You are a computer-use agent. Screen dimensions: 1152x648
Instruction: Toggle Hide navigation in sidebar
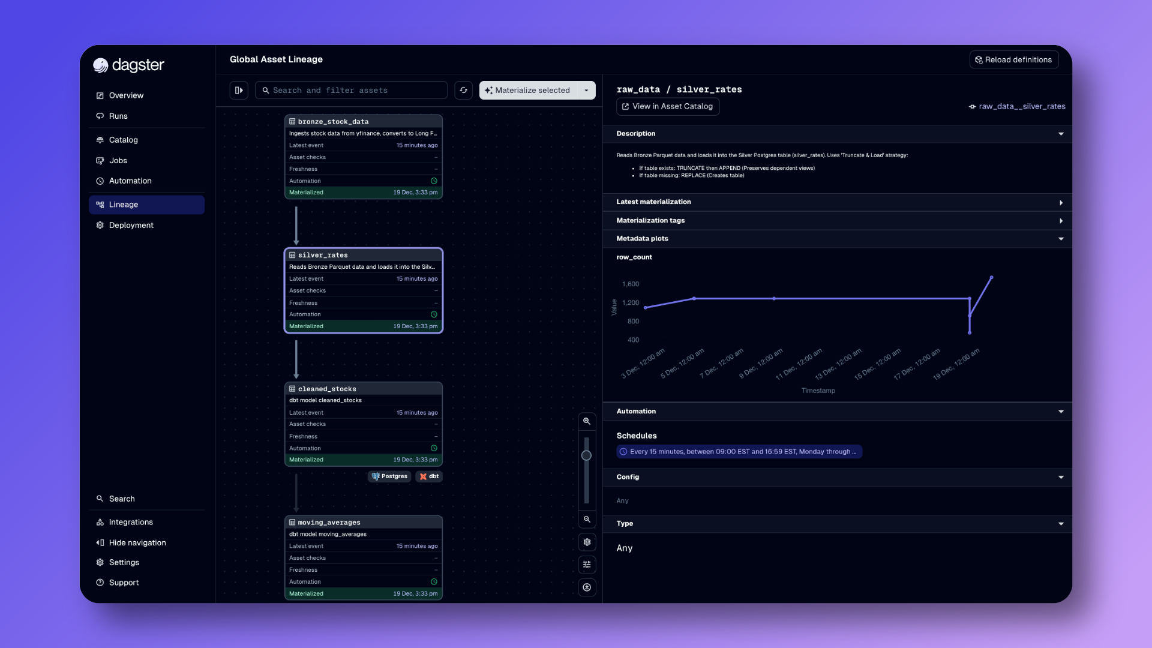tap(137, 542)
